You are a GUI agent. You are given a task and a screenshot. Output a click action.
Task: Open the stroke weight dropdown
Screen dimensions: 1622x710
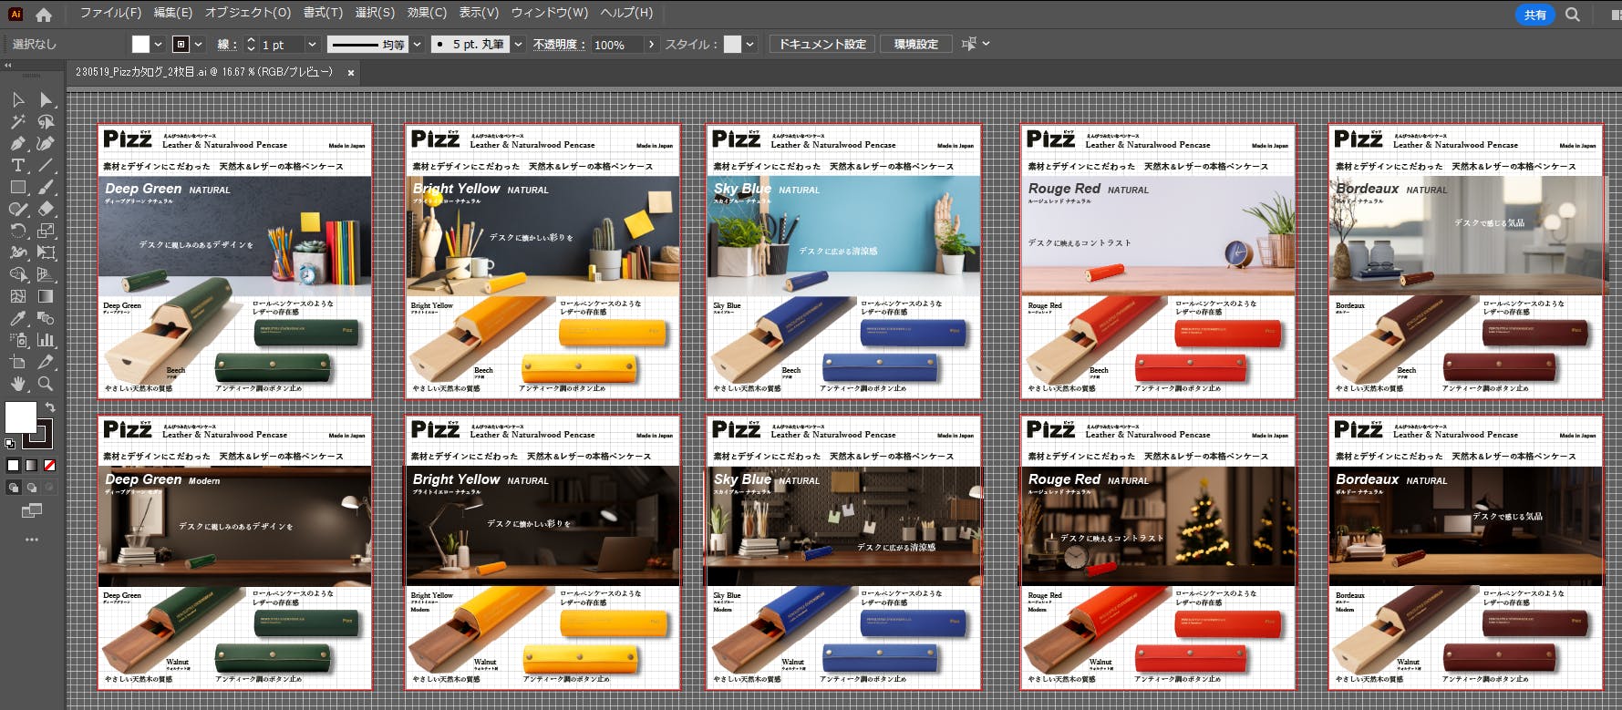(312, 45)
